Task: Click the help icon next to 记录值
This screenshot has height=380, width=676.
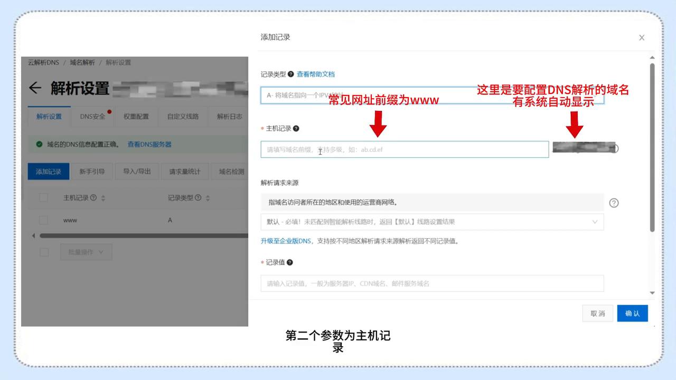Action: coord(289,262)
